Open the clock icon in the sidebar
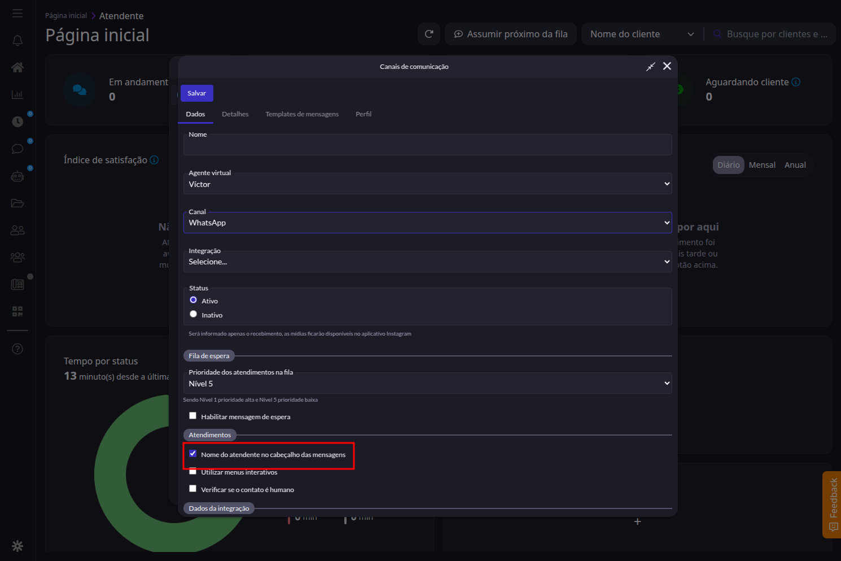Screen dimensions: 841x561 [17, 121]
